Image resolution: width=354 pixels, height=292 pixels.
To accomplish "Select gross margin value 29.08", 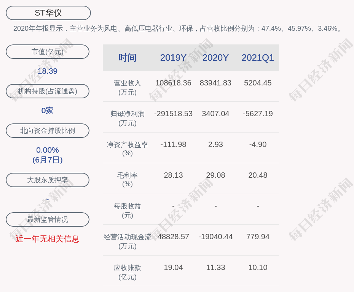I will 215,175.
